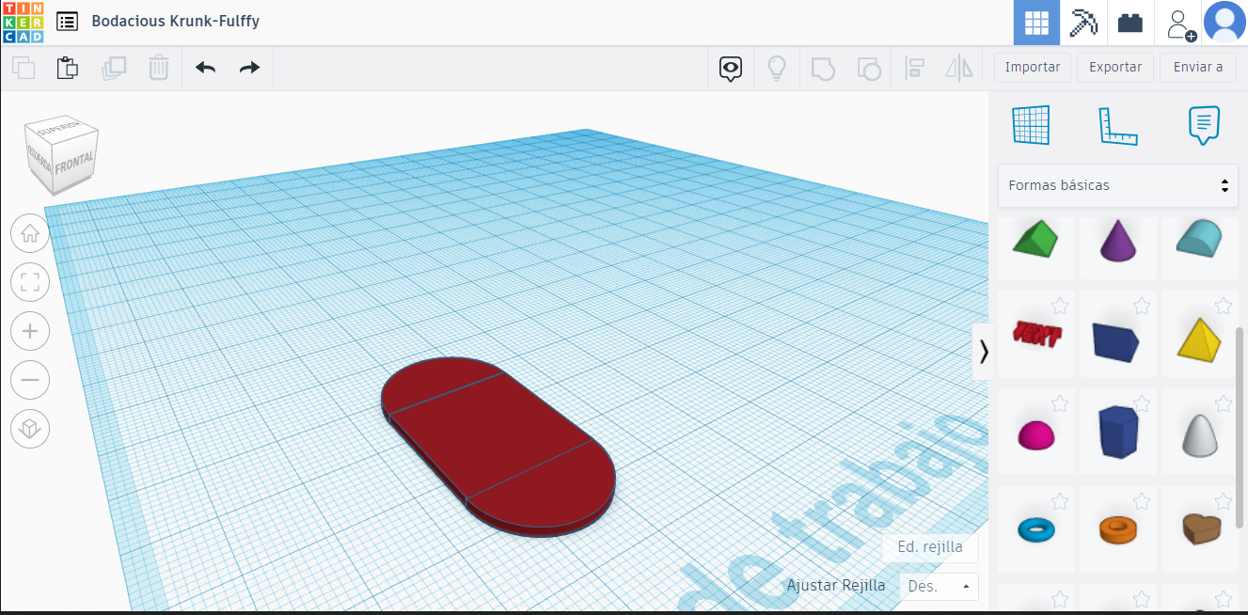Image resolution: width=1248 pixels, height=615 pixels.
Task: Select the purple cone shape
Action: (1117, 241)
